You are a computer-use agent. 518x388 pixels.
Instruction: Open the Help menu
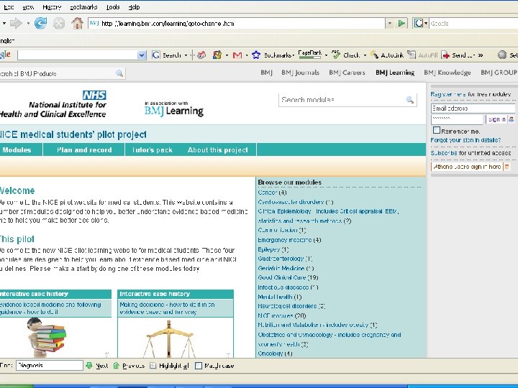tap(134, 7)
